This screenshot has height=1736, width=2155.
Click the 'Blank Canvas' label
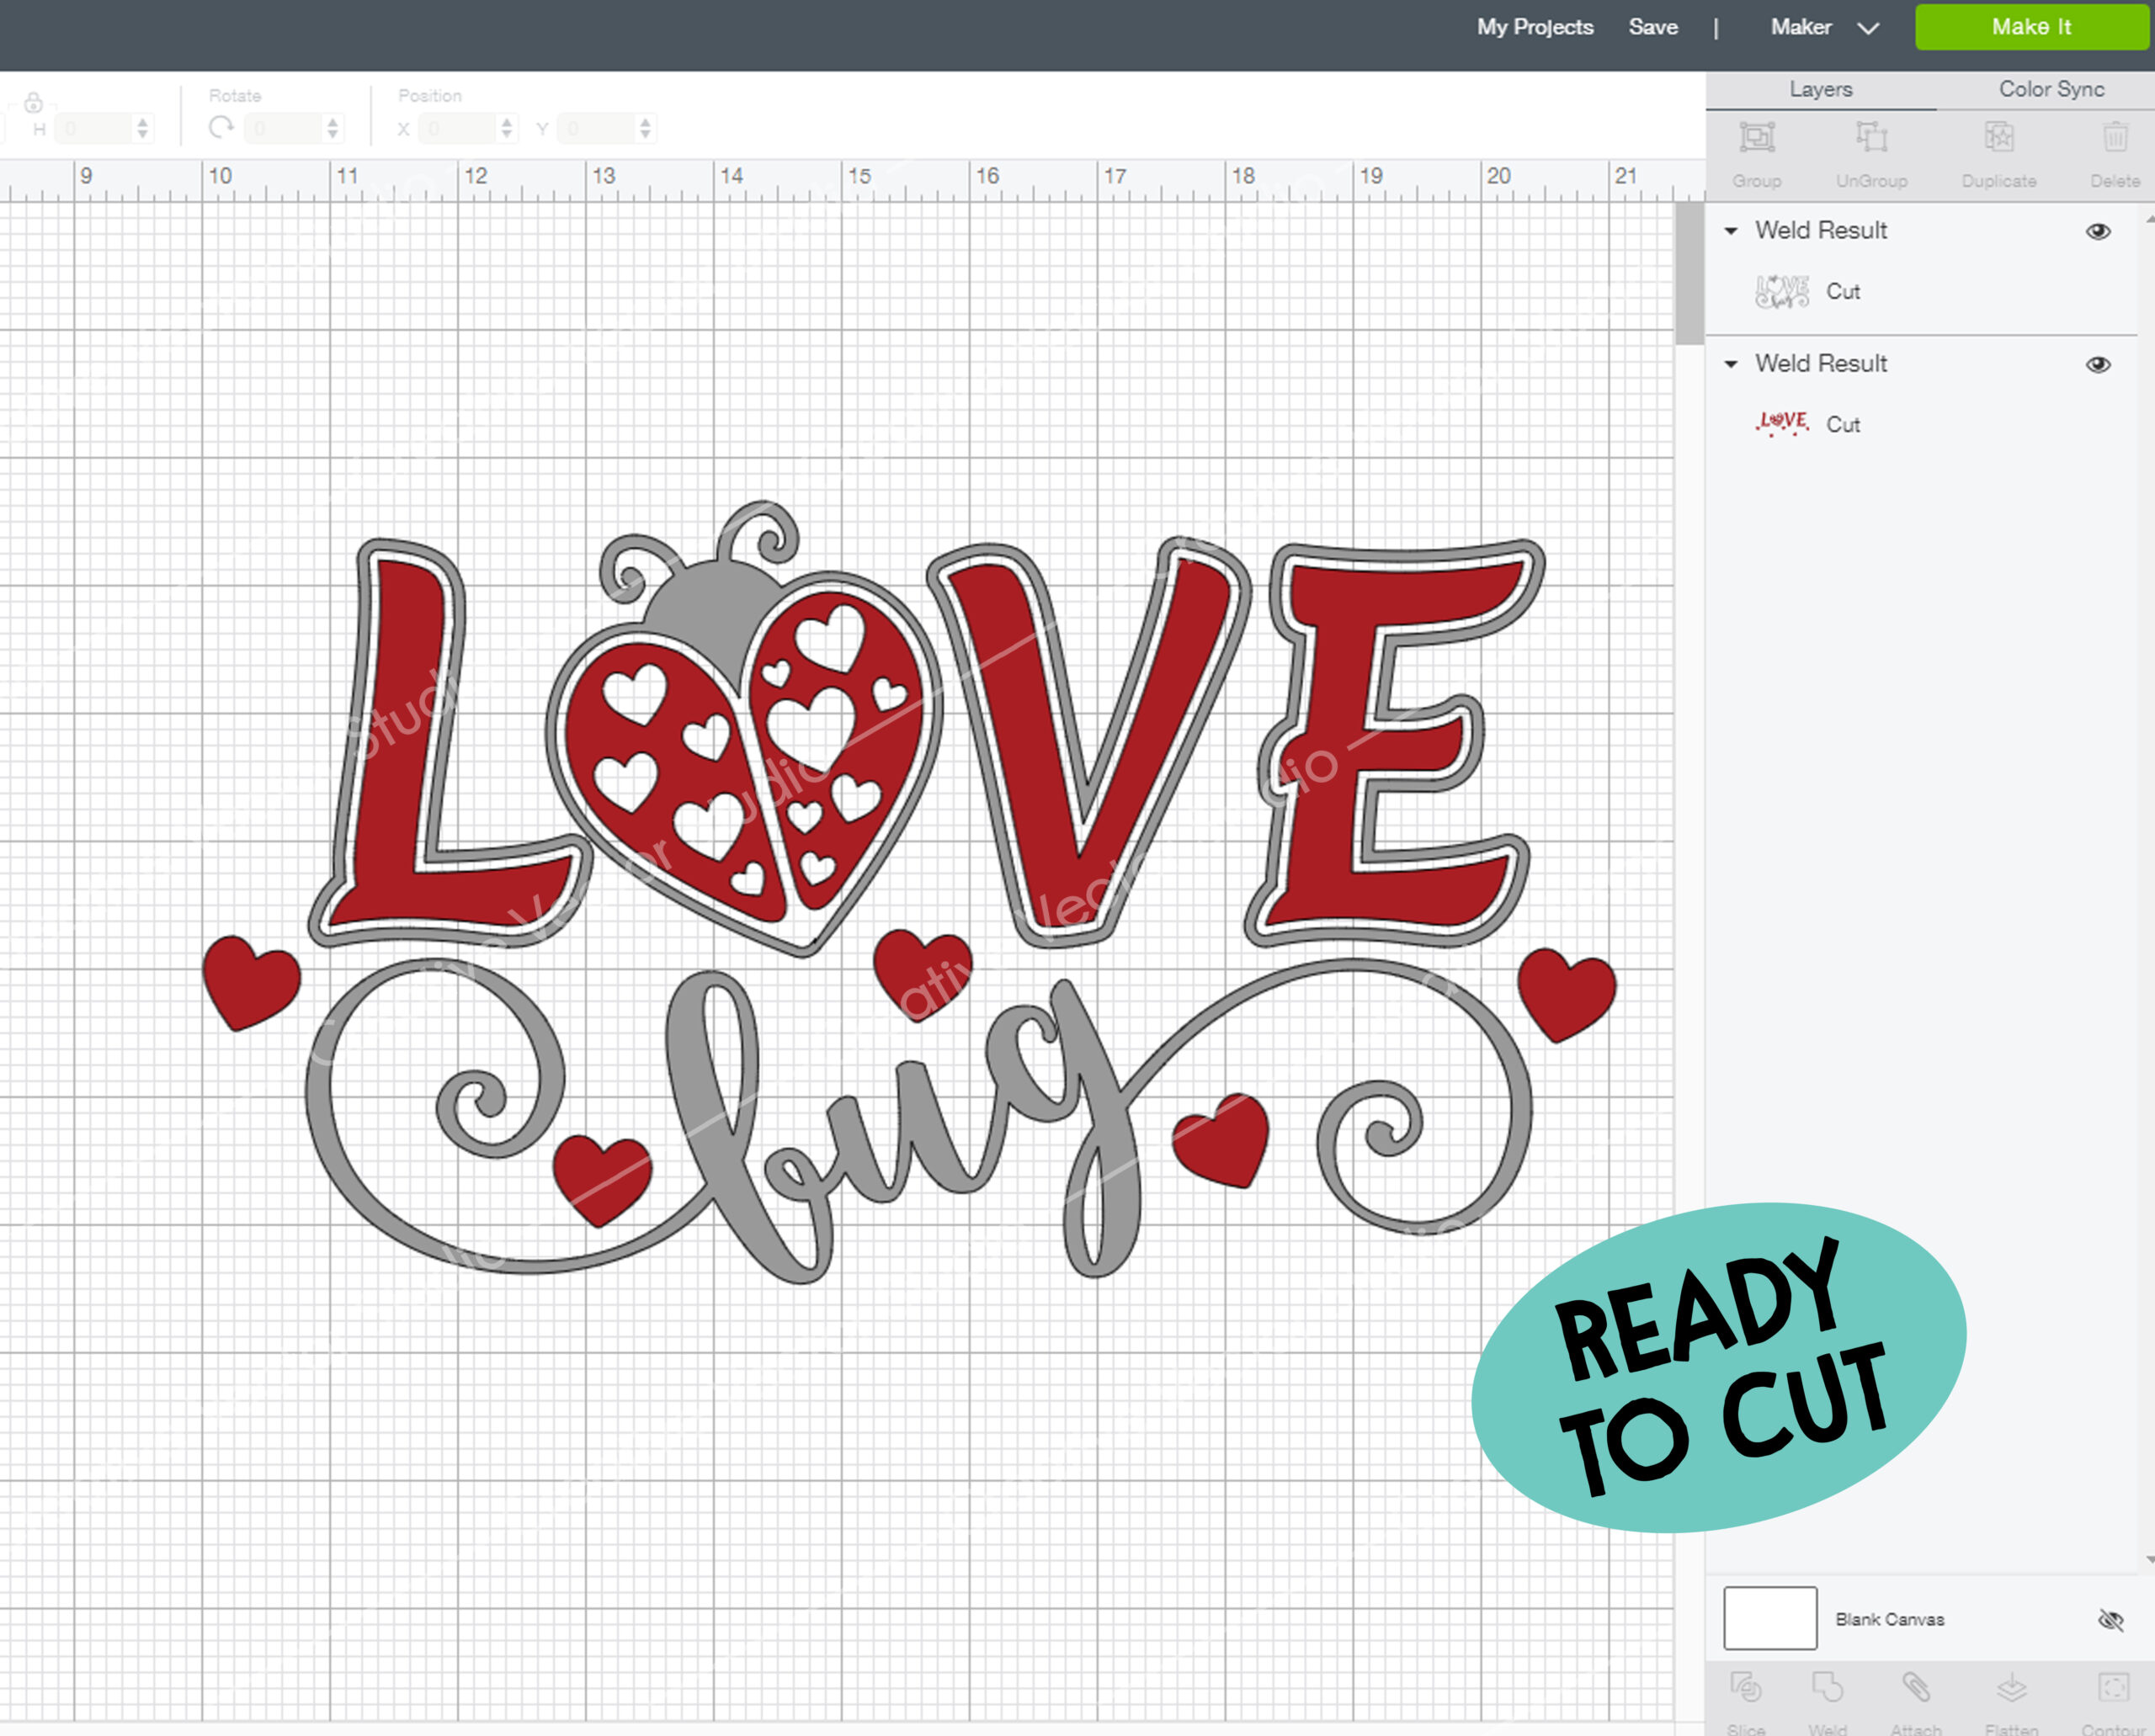(x=1890, y=1619)
